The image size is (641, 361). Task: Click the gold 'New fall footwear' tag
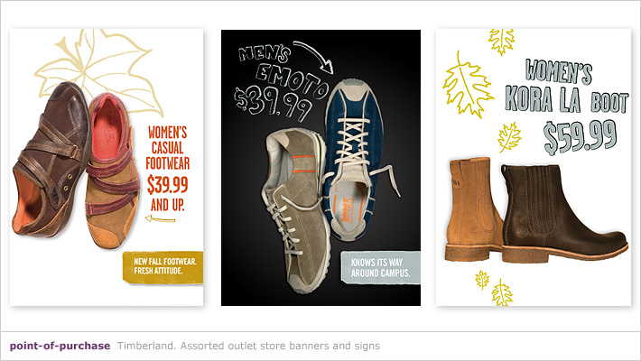click(163, 267)
